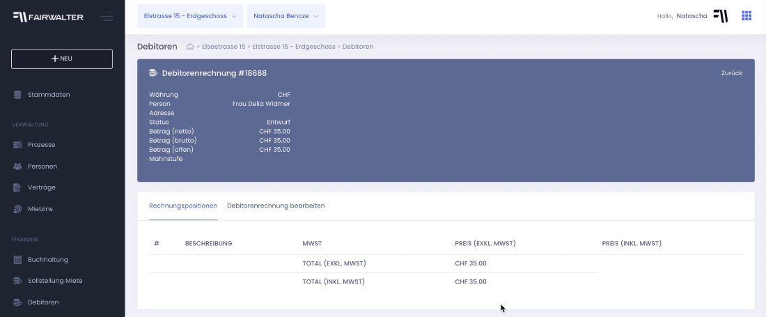Open Personen icon in the sidebar

pyautogui.click(x=17, y=166)
